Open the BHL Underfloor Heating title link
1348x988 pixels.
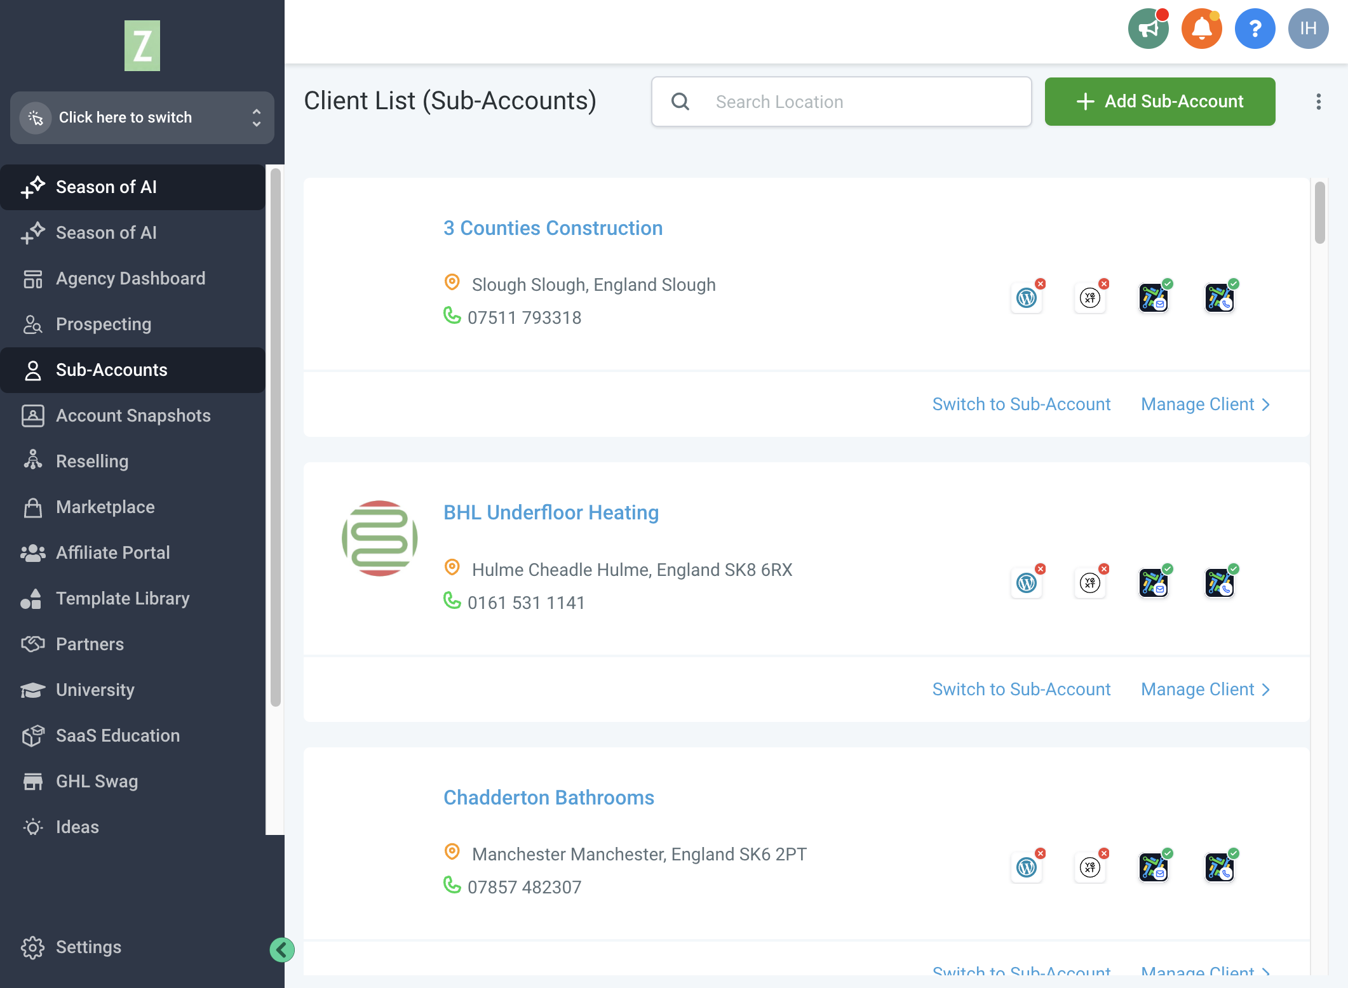pyautogui.click(x=551, y=513)
